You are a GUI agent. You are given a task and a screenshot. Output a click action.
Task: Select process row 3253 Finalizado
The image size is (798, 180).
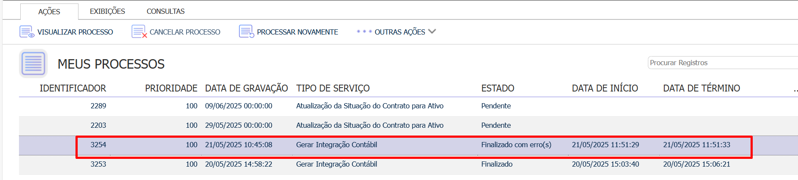pyautogui.click(x=408, y=164)
